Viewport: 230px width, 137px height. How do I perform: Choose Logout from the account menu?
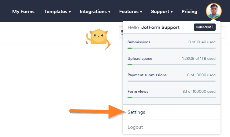click(135, 127)
